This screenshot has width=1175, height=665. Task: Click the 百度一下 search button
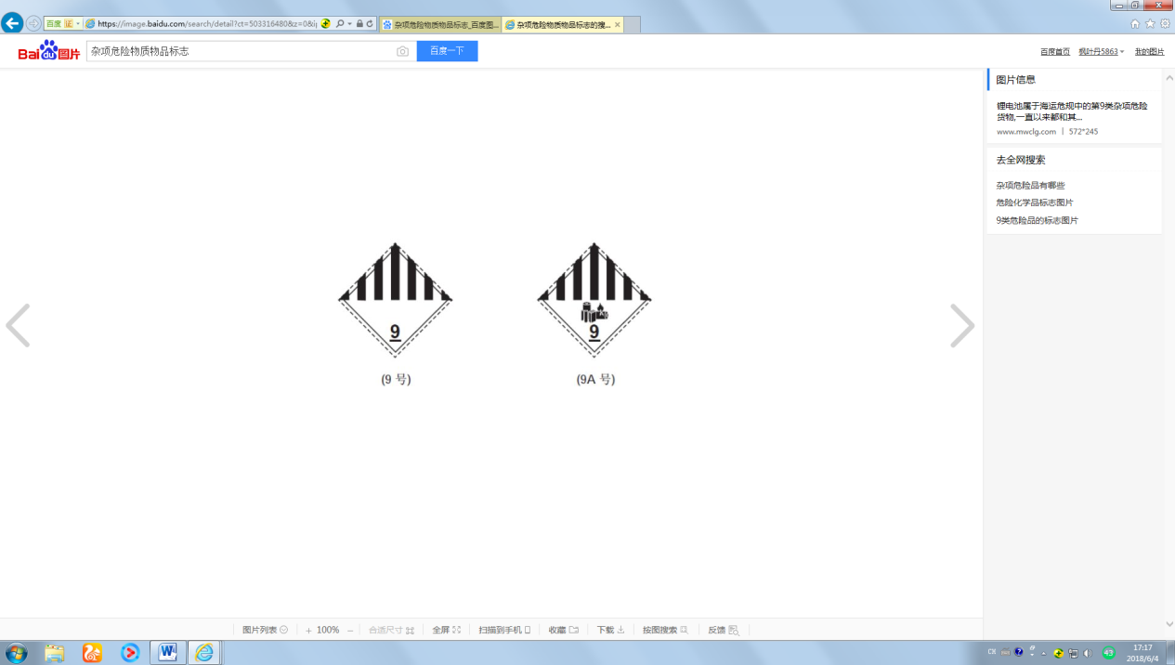click(447, 51)
